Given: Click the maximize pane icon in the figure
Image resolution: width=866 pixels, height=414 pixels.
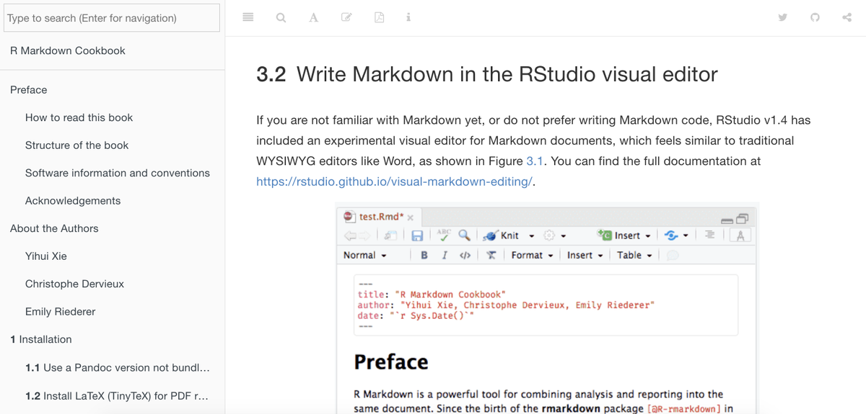Looking at the screenshot, I should click(x=743, y=217).
